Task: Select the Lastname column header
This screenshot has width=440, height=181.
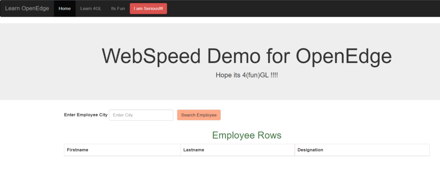Action: (193, 150)
